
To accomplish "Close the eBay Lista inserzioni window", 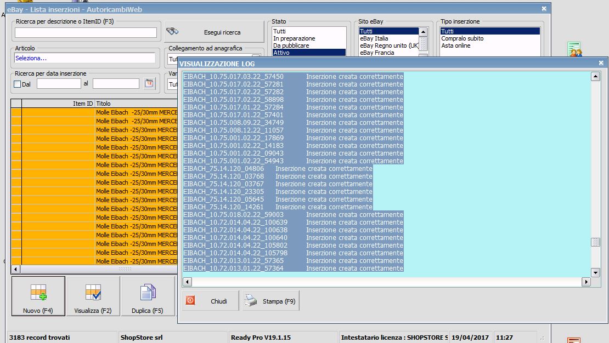I will point(544,9).
